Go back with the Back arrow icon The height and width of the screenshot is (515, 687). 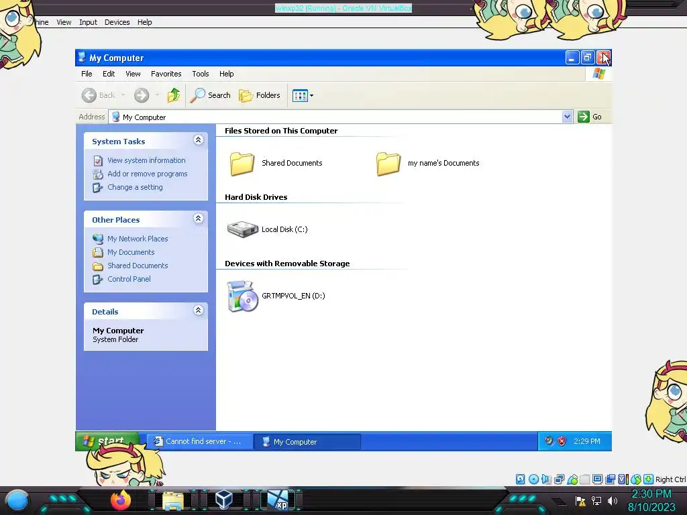[89, 95]
